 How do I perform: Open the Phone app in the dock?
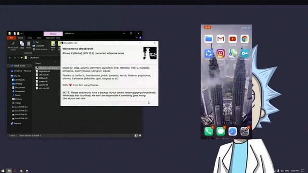click(208, 131)
